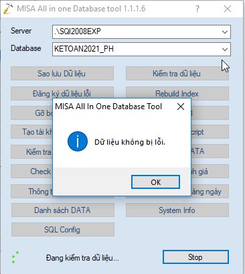Close the MISA All in one Database tool window
Image resolution: width=245 pixels, height=274 pixels.
click(x=228, y=9)
